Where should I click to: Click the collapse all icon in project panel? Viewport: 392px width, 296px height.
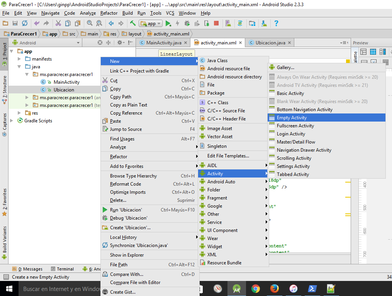108,43
